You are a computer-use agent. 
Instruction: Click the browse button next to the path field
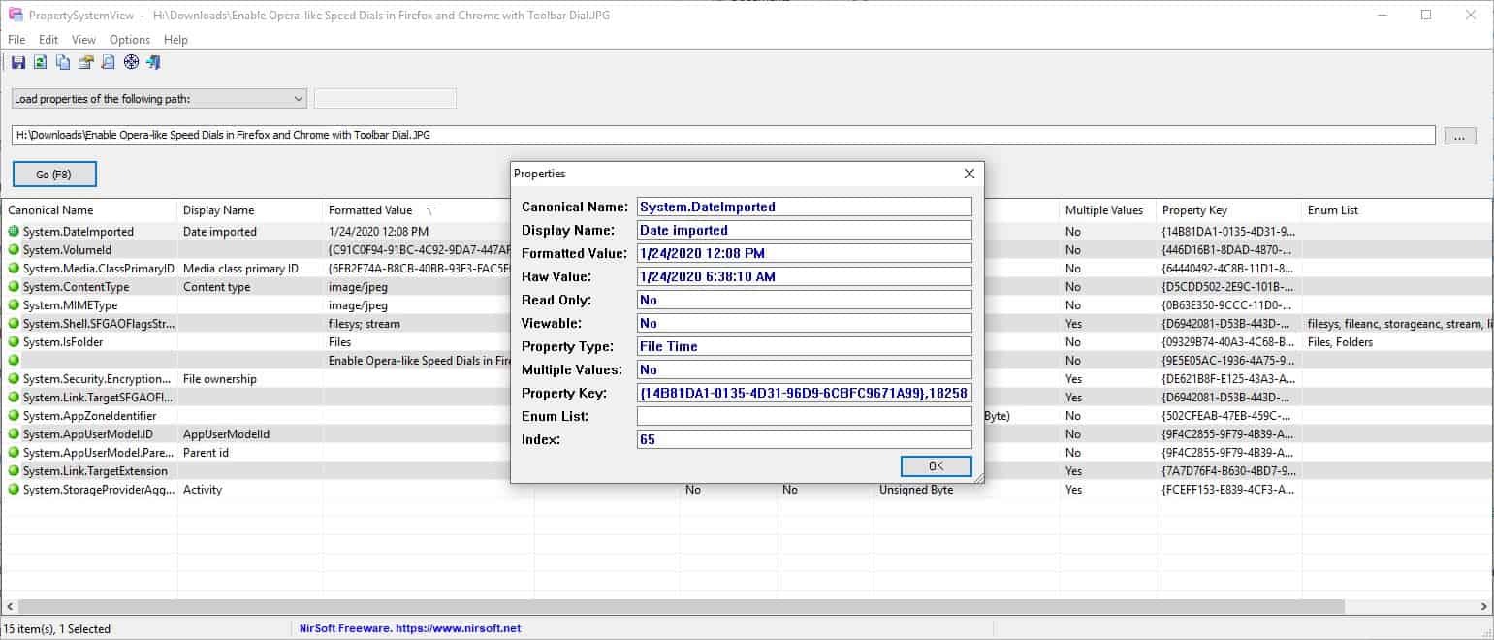1458,135
